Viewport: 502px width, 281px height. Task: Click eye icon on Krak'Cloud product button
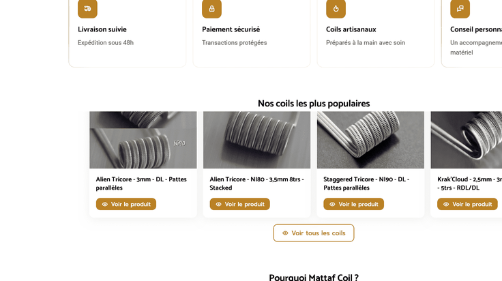pos(446,204)
